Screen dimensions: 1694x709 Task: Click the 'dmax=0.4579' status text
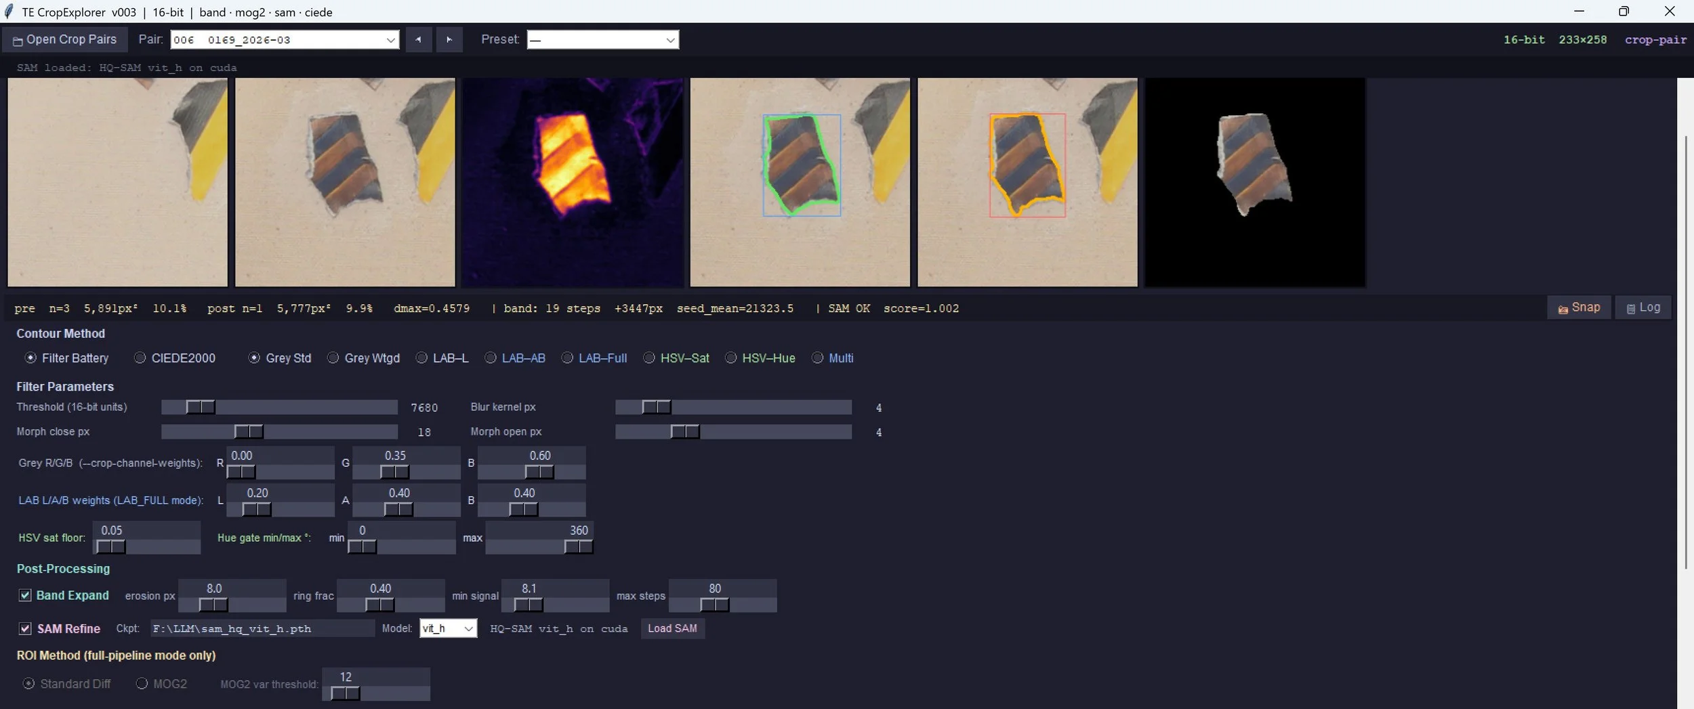tap(432, 309)
